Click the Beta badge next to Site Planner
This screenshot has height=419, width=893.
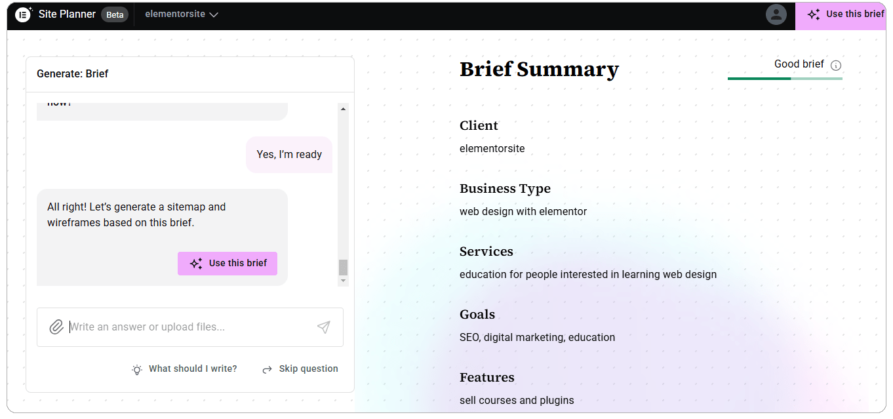click(x=115, y=14)
